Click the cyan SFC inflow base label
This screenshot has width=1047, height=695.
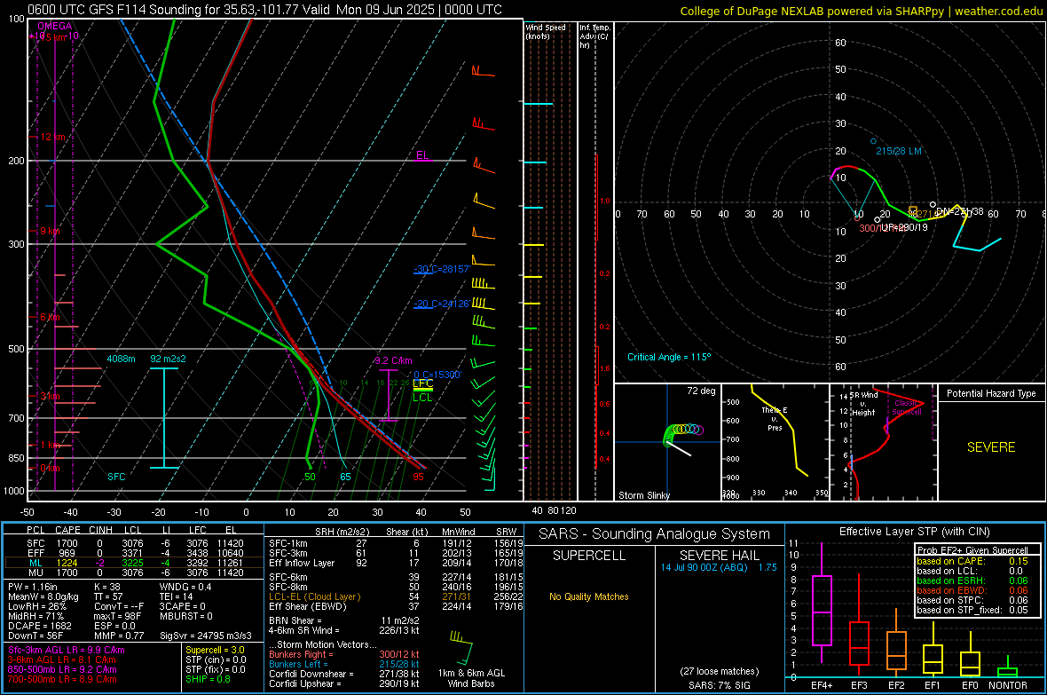pos(116,477)
